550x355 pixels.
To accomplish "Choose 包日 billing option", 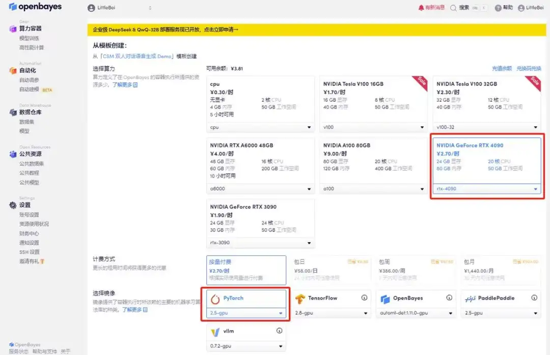I will point(331,270).
